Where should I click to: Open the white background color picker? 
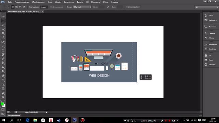[4, 106]
